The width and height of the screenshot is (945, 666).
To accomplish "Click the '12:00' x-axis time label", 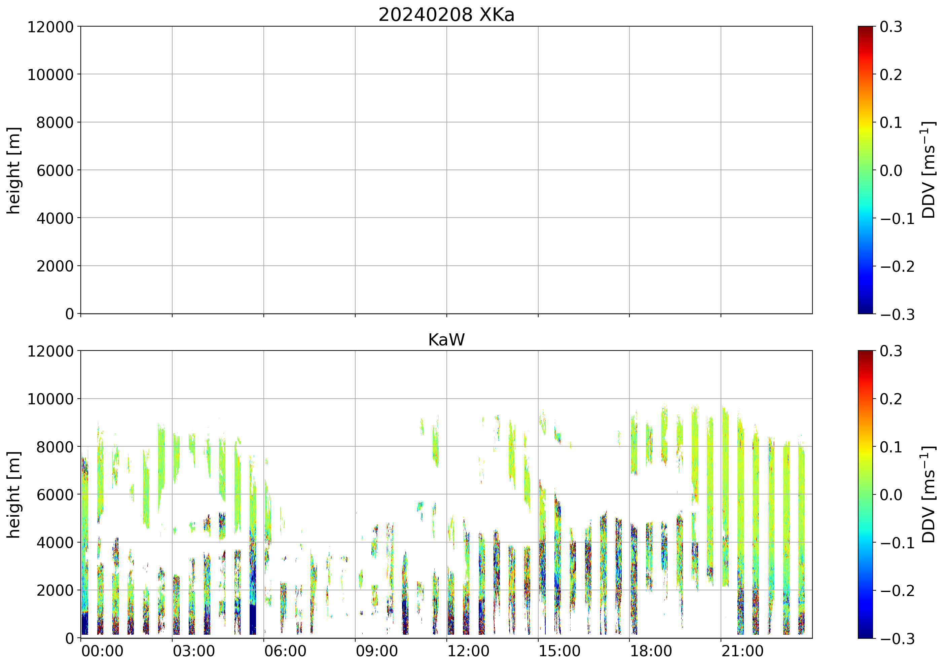I will click(x=468, y=652).
